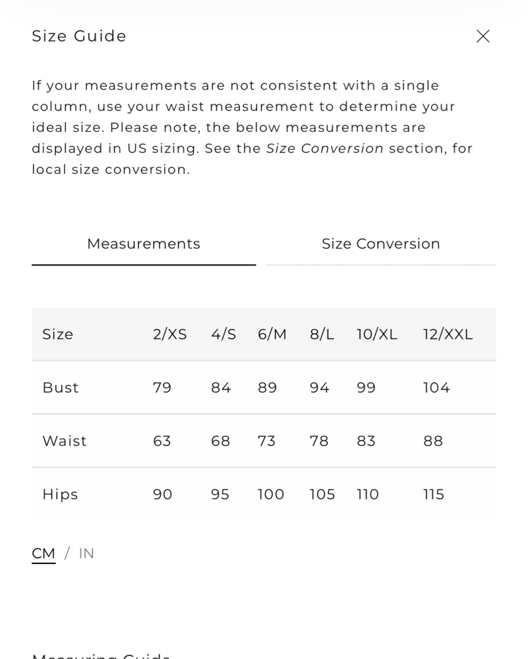
Task: Click the Bust value 104
Action: 436,387
